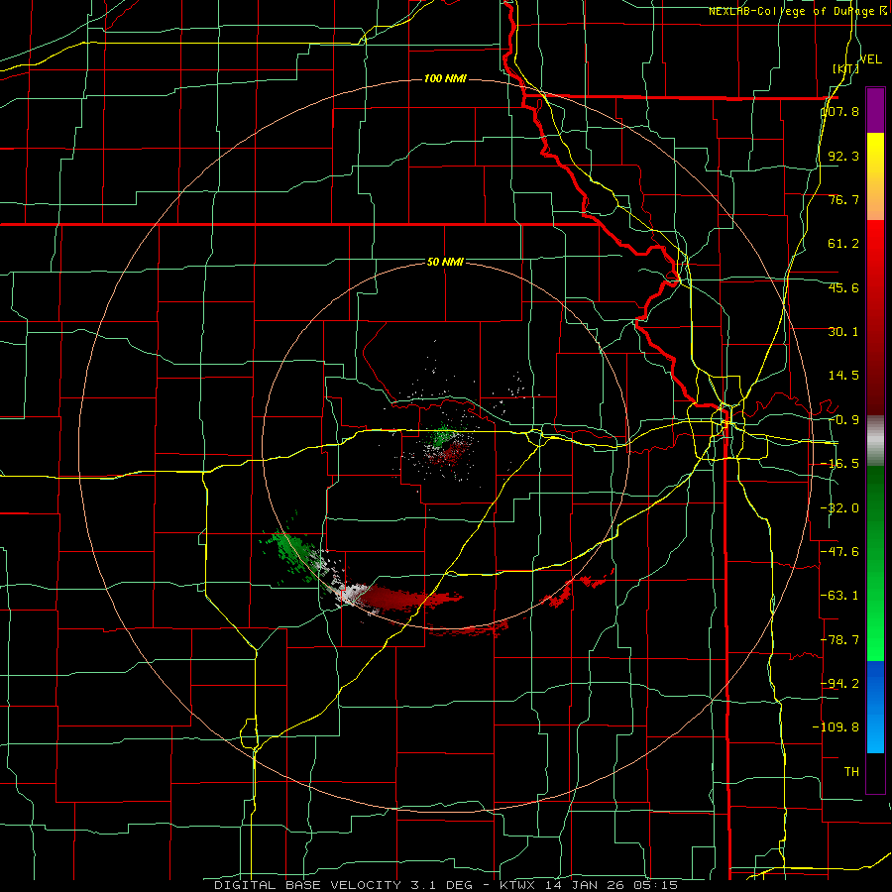Click the 76.7 velocity scale value
The height and width of the screenshot is (892, 892).
(843, 199)
